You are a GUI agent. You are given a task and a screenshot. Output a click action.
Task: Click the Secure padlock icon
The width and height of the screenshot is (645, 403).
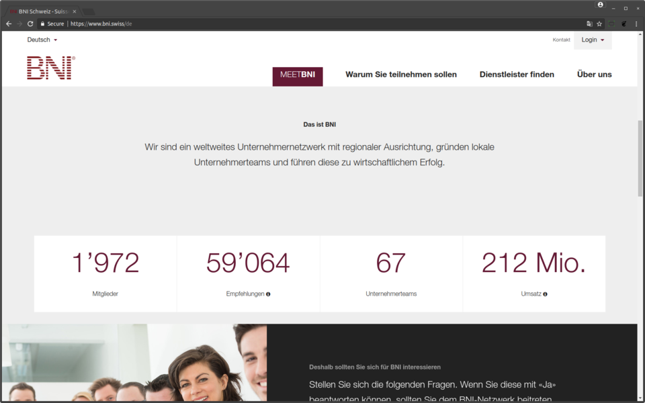[x=42, y=24]
